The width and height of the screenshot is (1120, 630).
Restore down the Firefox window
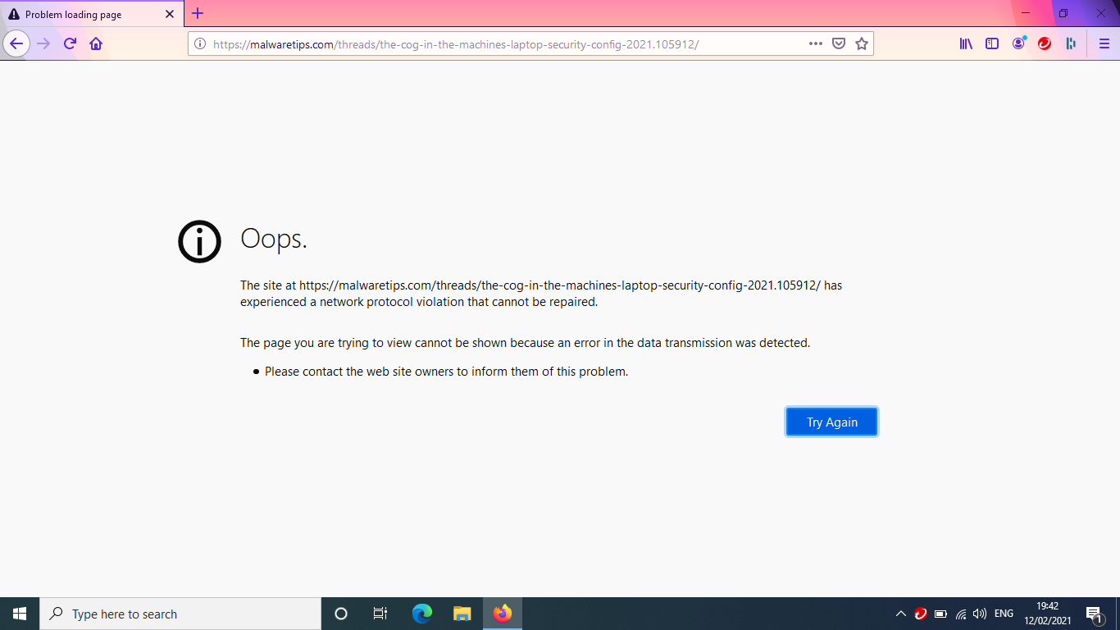(x=1063, y=13)
